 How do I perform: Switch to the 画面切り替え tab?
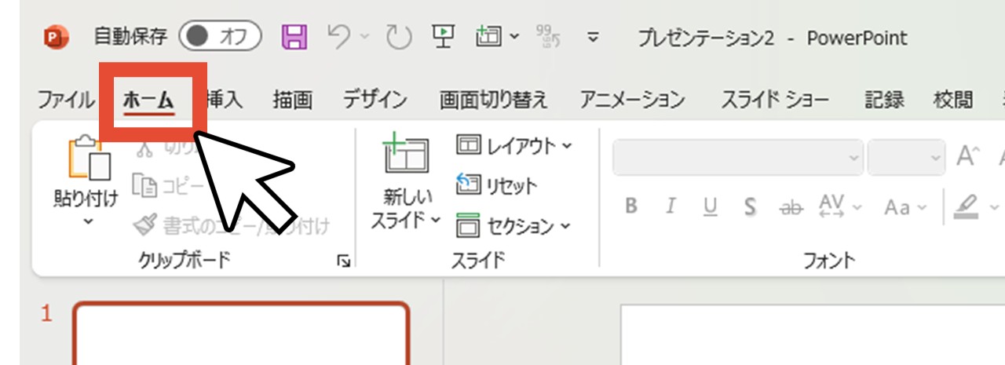[x=493, y=100]
